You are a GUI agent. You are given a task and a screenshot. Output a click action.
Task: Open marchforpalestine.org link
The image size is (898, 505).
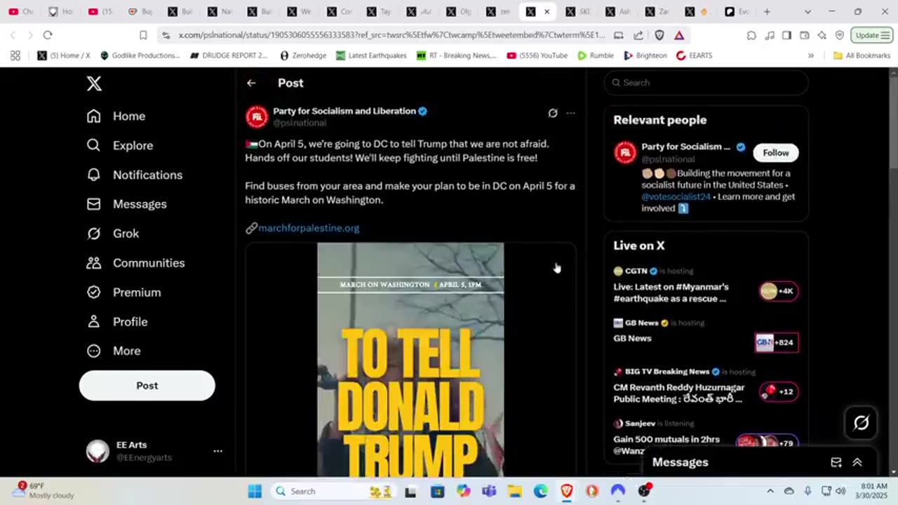pos(309,228)
